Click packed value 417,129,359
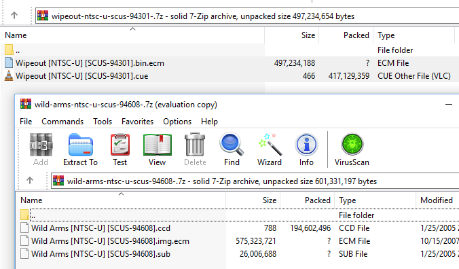Screen dimensions: 459x269 (x=349, y=75)
